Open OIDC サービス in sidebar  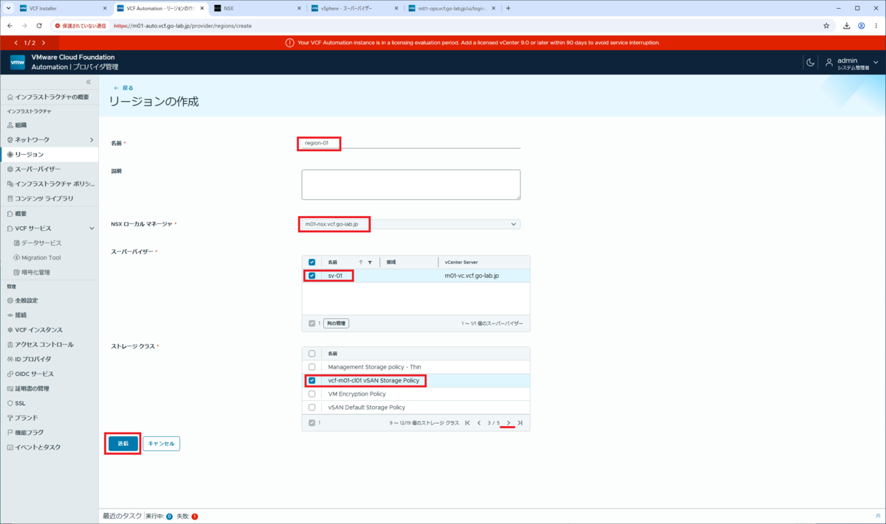click(35, 374)
